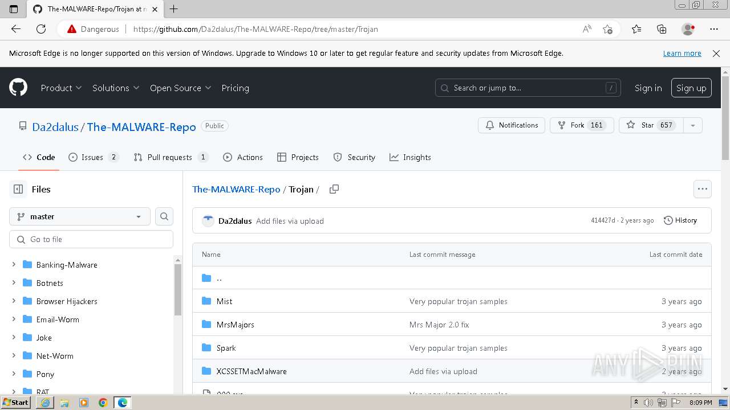This screenshot has width=730, height=410.
Task: Switch to the Insights tab
Action: click(410, 157)
